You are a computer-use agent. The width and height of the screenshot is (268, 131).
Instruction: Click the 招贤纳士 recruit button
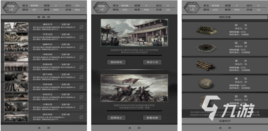116,118
